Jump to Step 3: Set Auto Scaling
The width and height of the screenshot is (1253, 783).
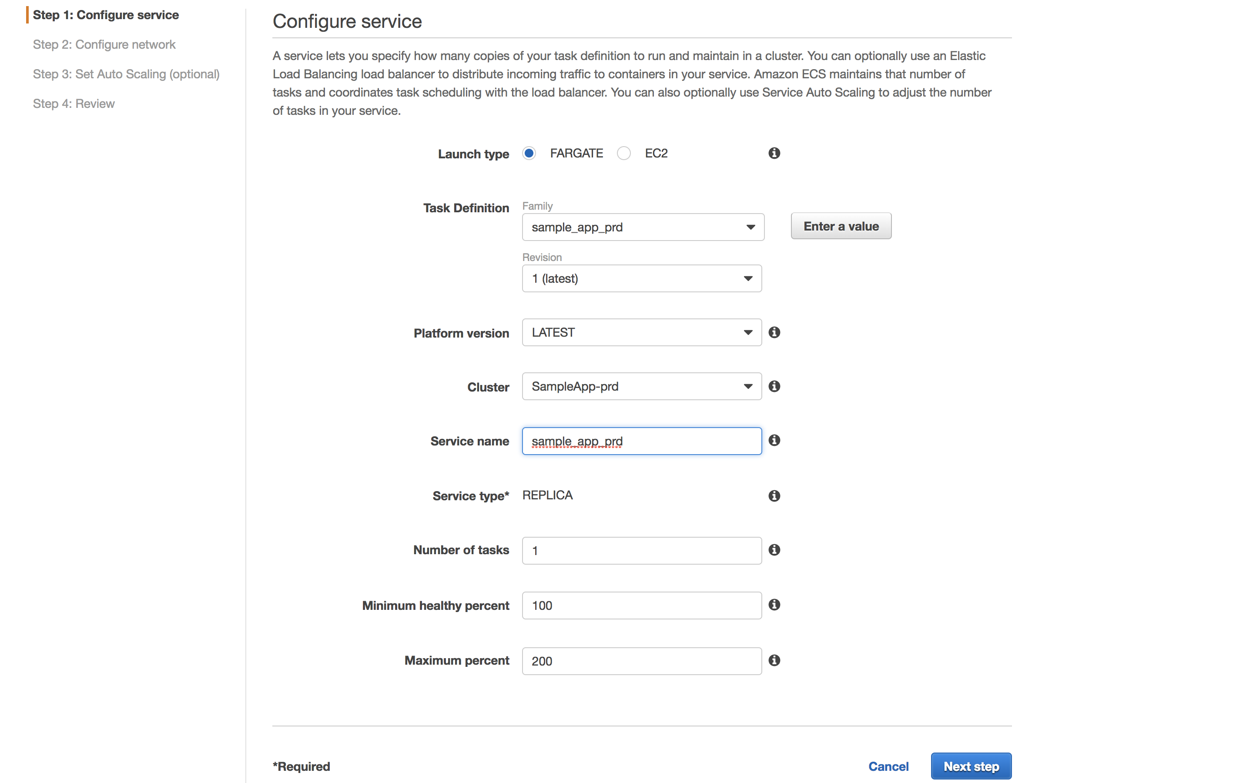pos(126,74)
